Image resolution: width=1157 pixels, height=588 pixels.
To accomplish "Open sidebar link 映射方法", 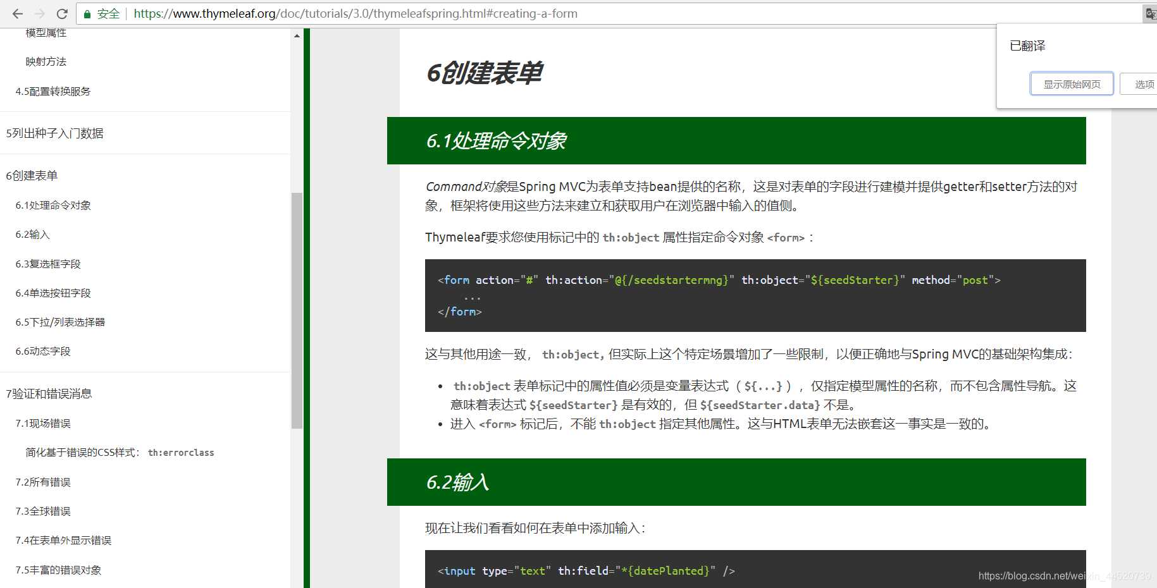I will 46,61.
